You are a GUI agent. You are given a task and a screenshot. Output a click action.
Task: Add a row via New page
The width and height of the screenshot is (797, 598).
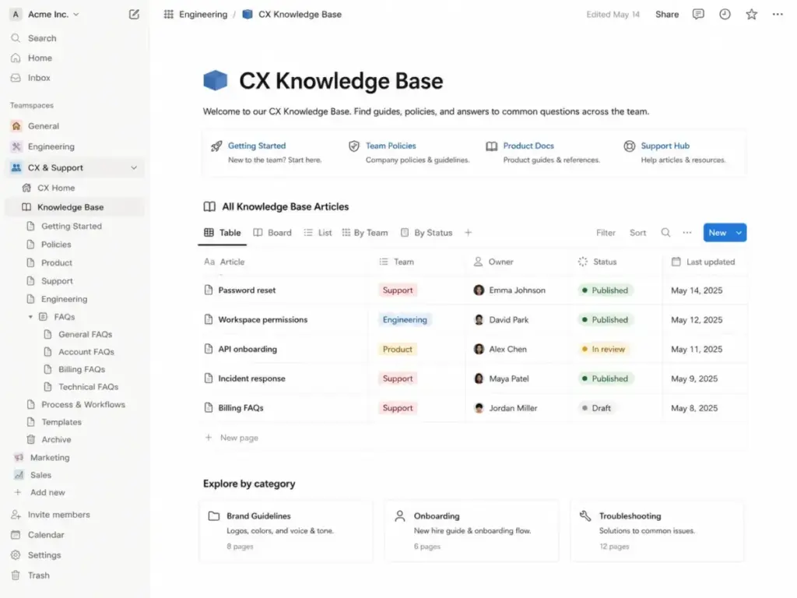tap(232, 438)
